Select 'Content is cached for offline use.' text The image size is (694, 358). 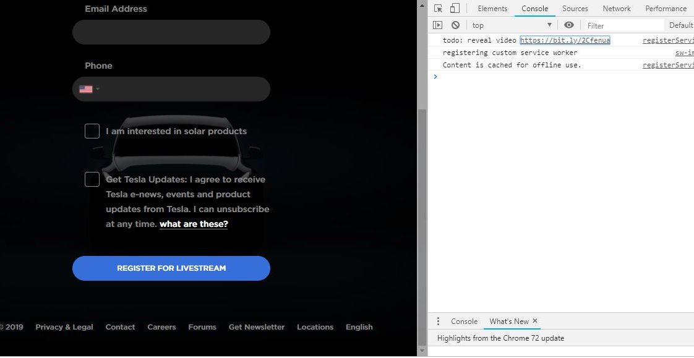(x=512, y=65)
